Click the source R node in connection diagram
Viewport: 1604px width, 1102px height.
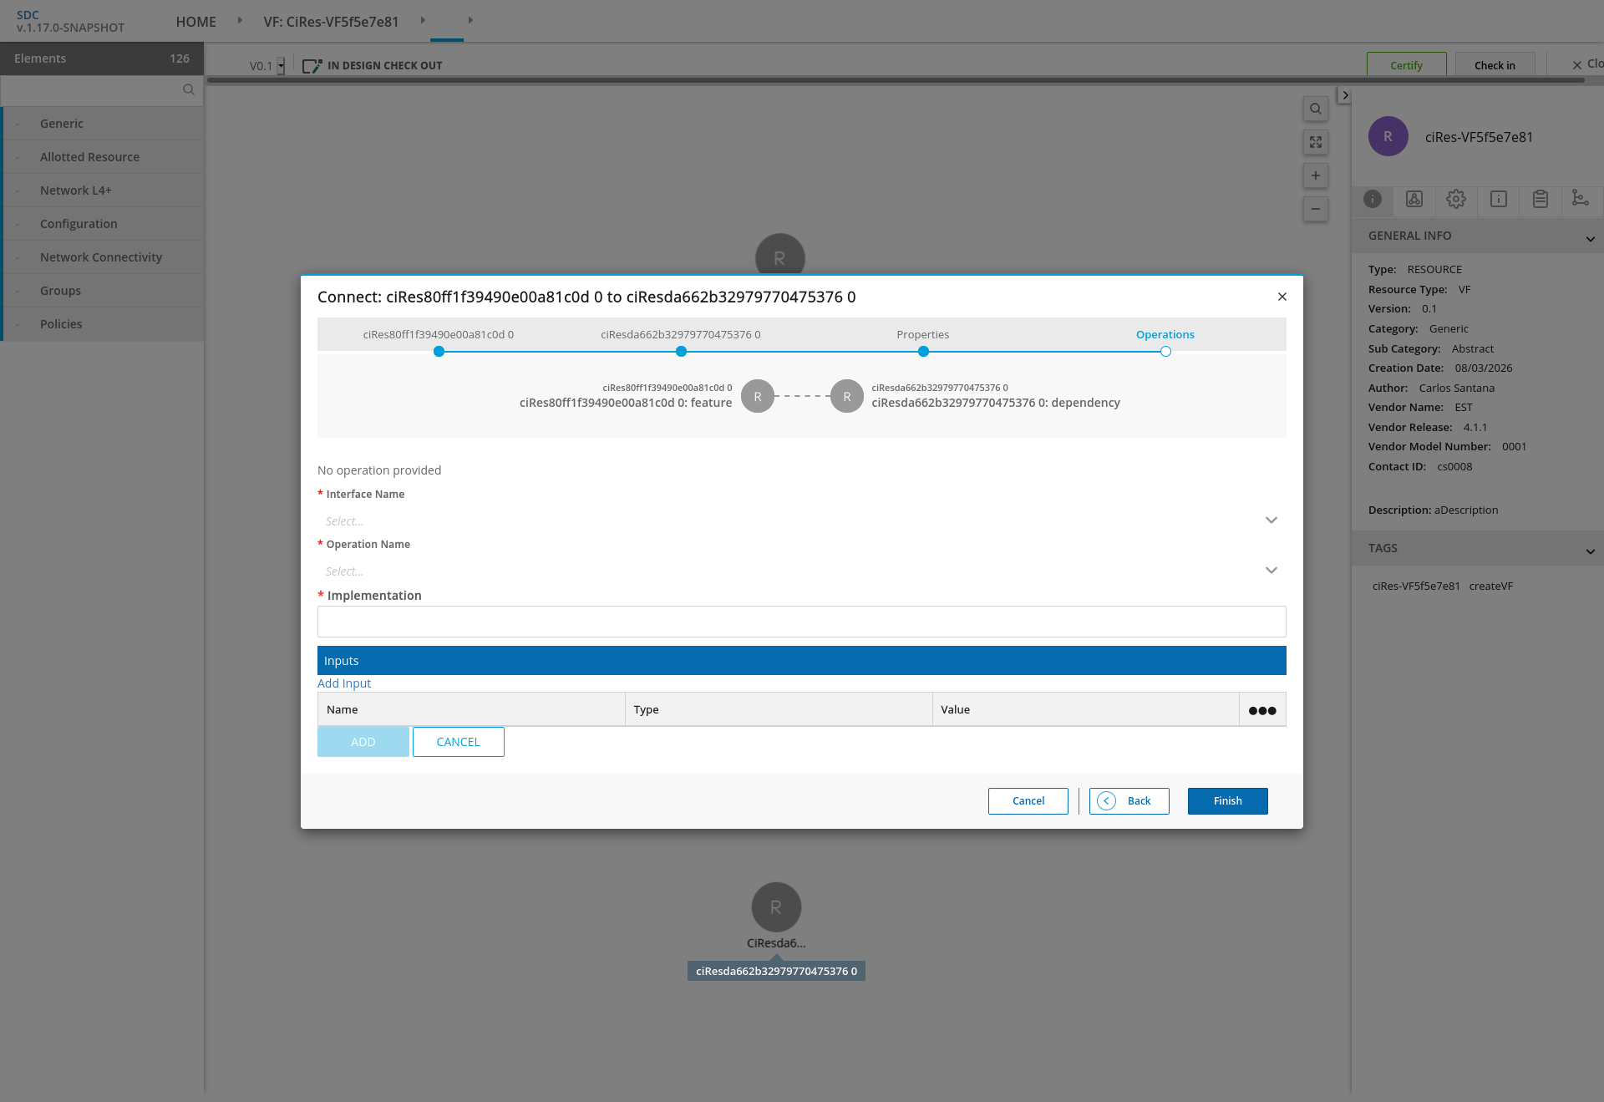tap(758, 397)
